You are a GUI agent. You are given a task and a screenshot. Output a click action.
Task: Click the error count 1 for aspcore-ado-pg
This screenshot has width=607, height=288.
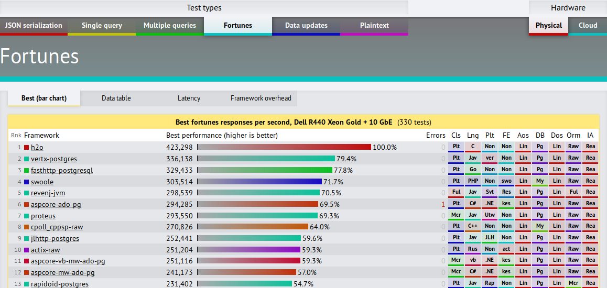click(443, 205)
